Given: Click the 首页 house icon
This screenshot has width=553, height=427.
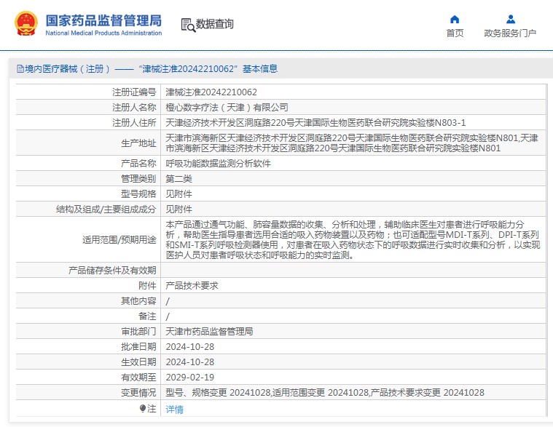Looking at the screenshot, I should click(x=455, y=20).
